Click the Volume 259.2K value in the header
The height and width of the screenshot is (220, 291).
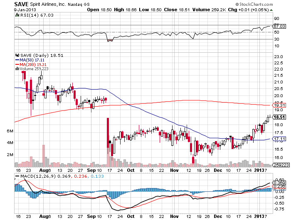pyautogui.click(x=209, y=10)
